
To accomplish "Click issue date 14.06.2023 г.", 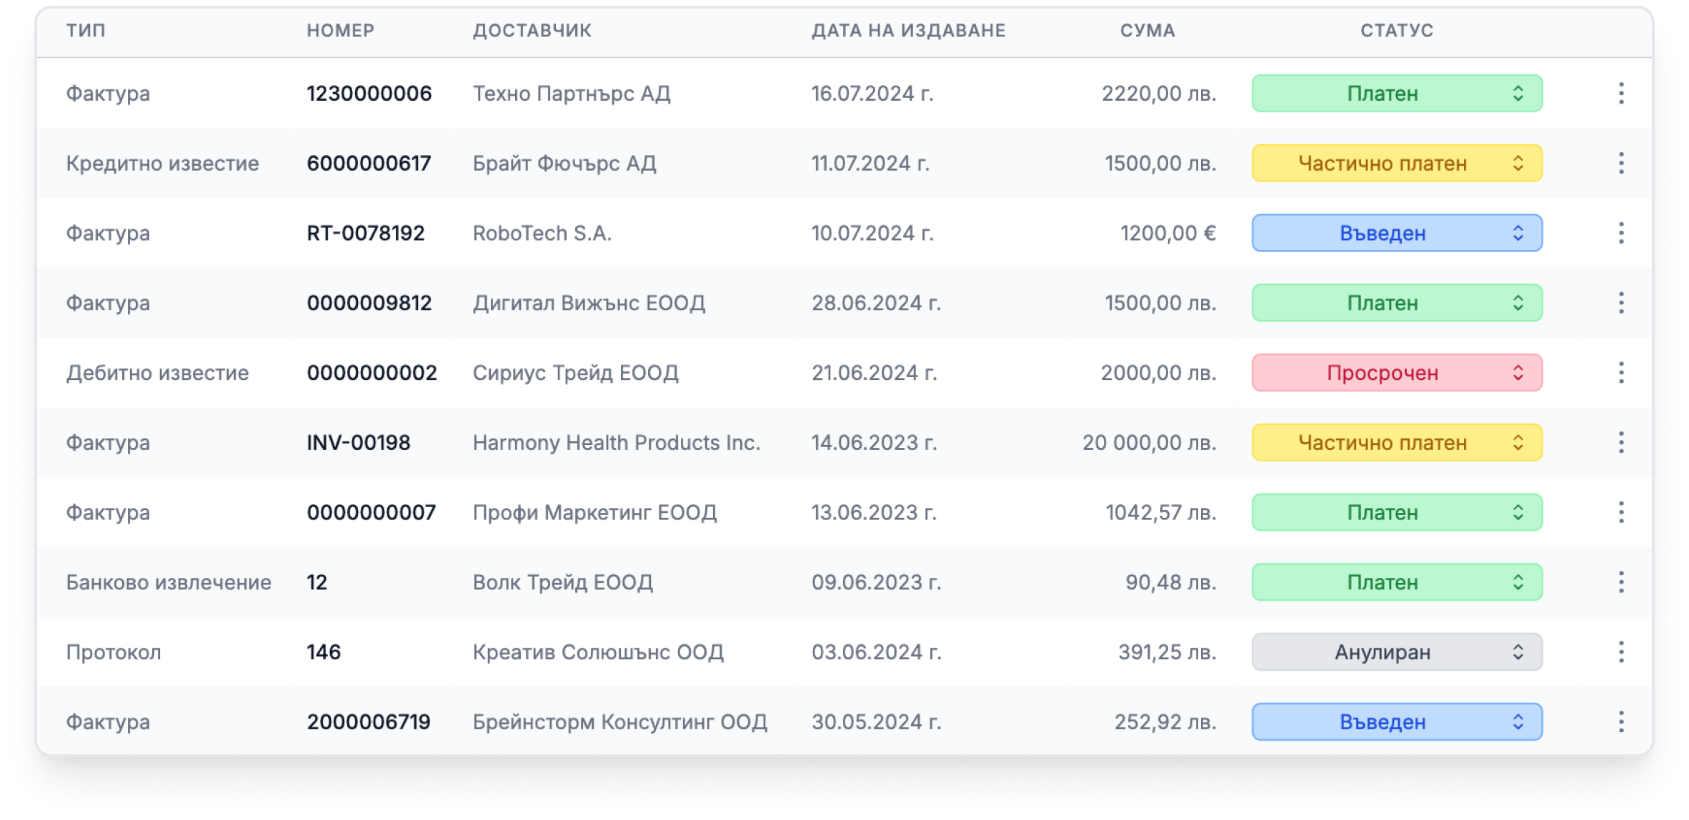I will [874, 443].
